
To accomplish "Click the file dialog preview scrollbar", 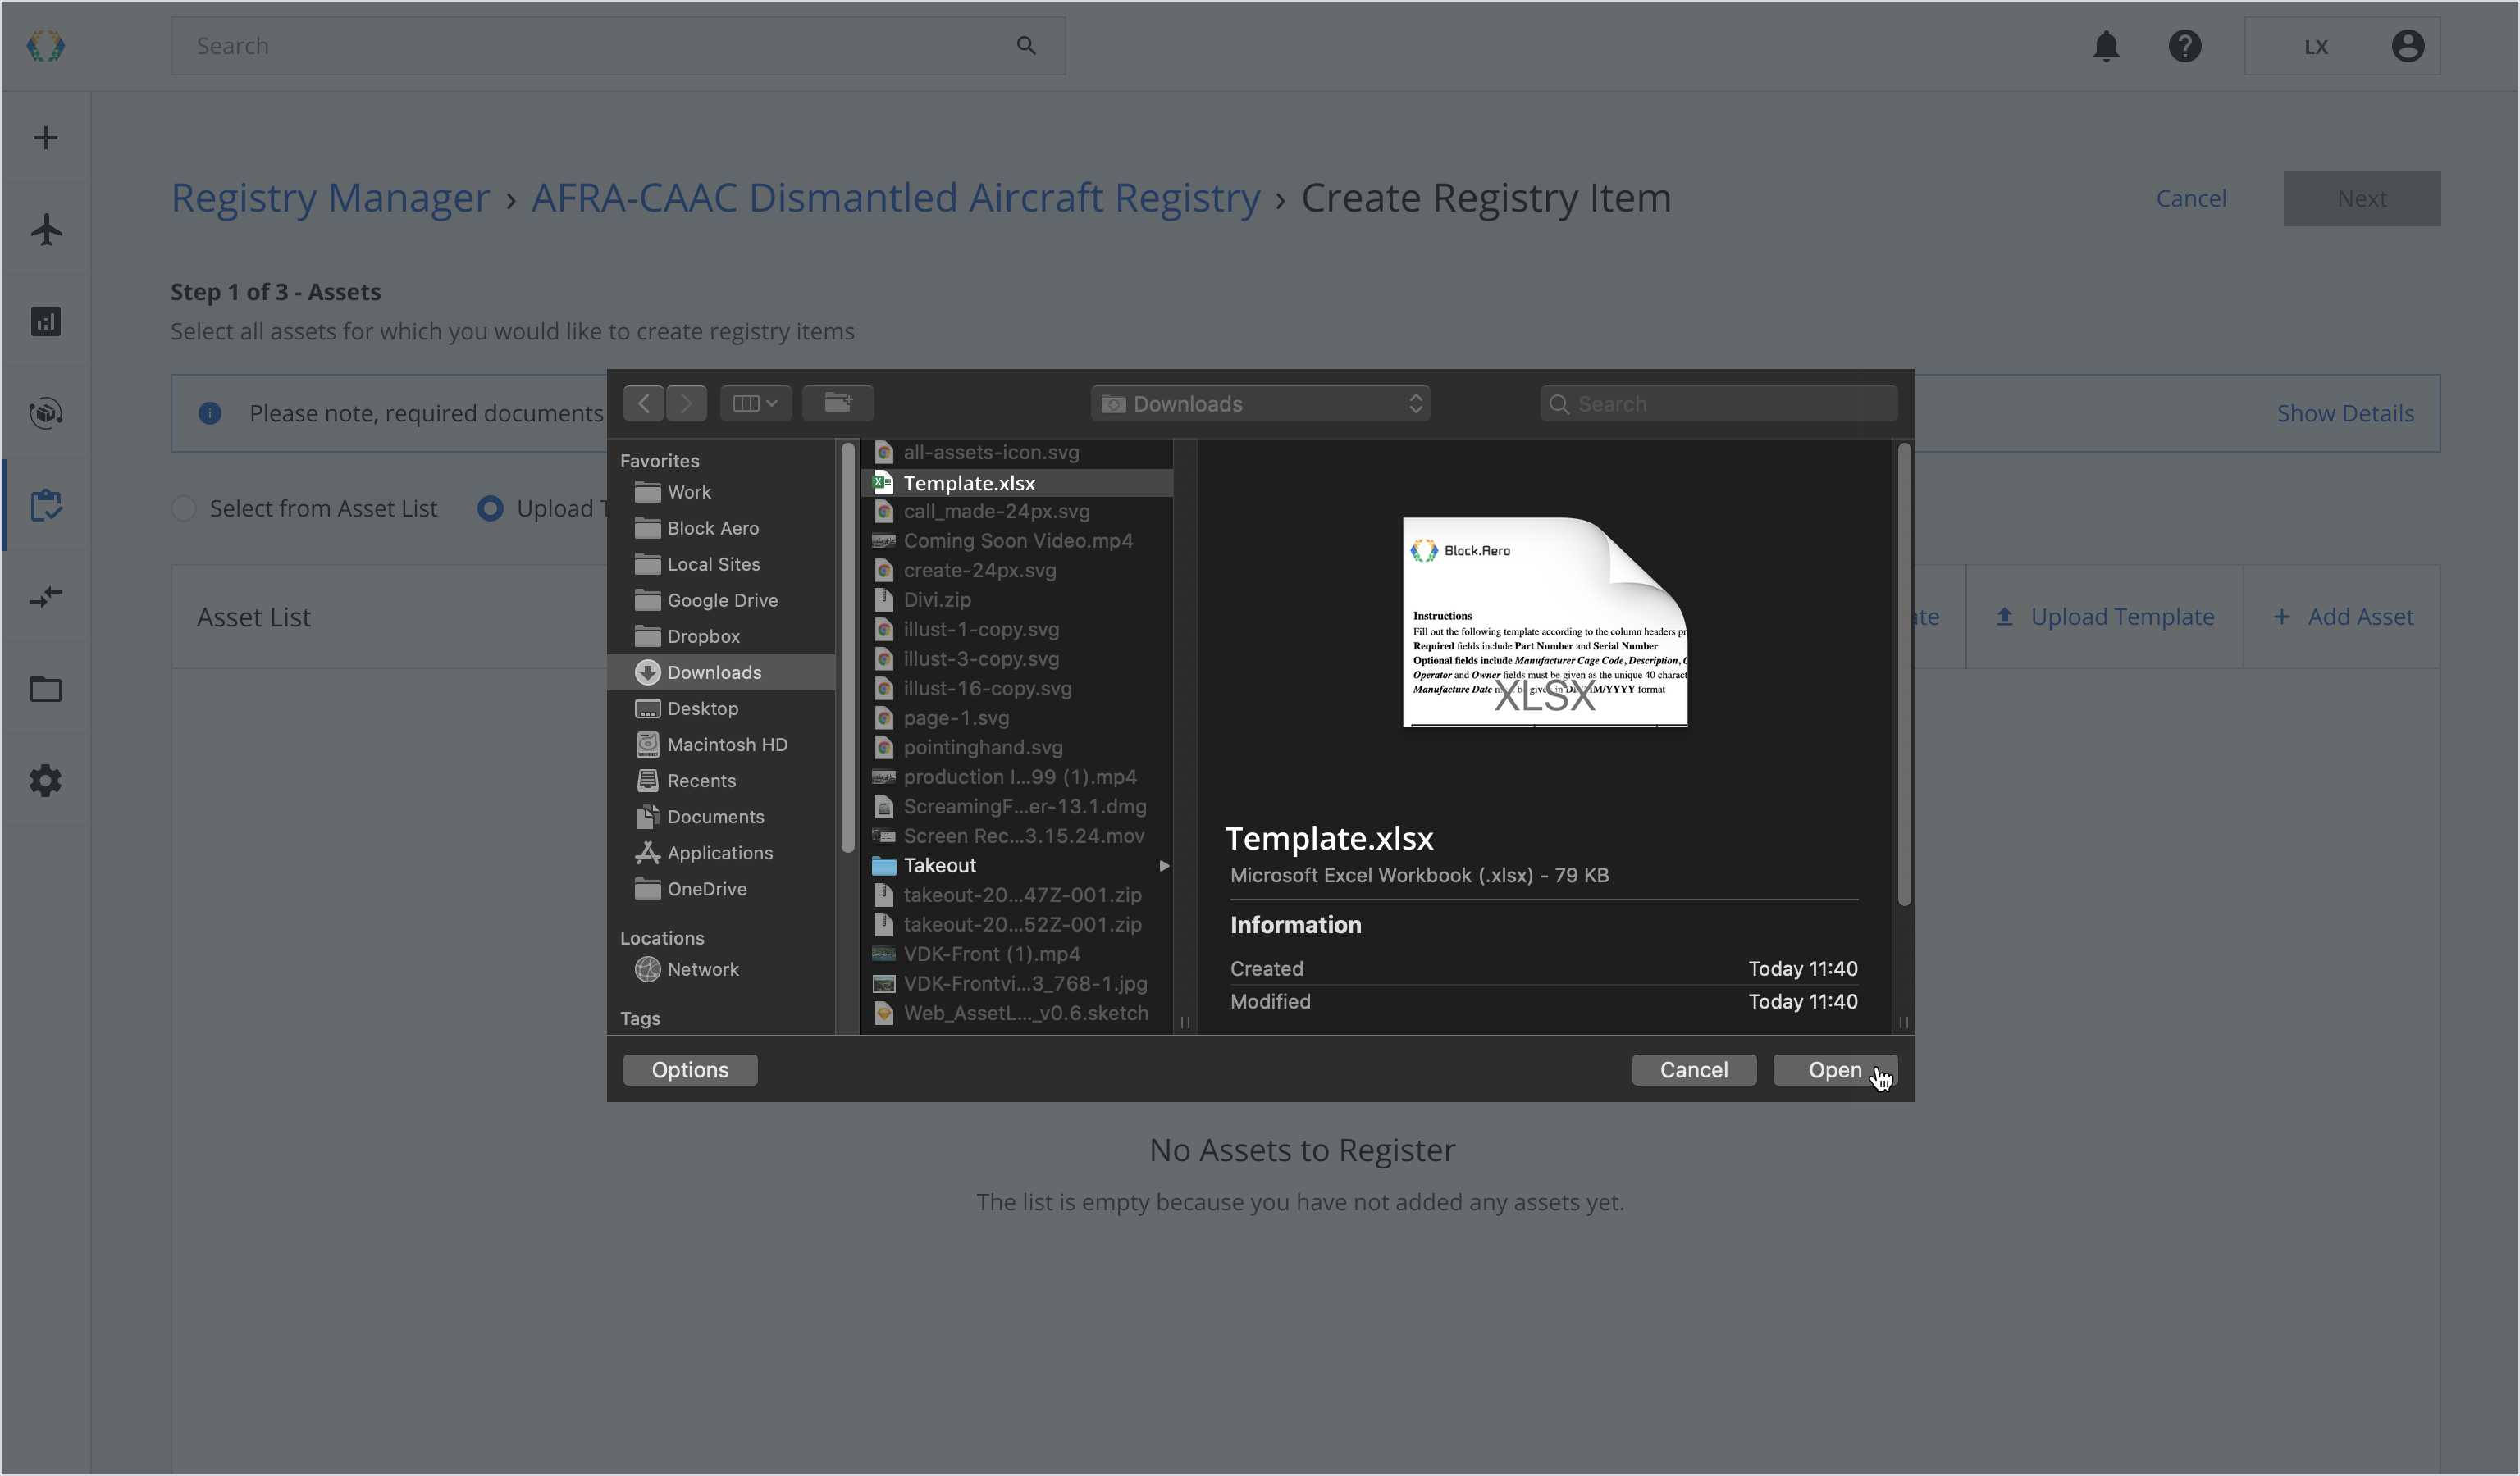I will 1904,675.
